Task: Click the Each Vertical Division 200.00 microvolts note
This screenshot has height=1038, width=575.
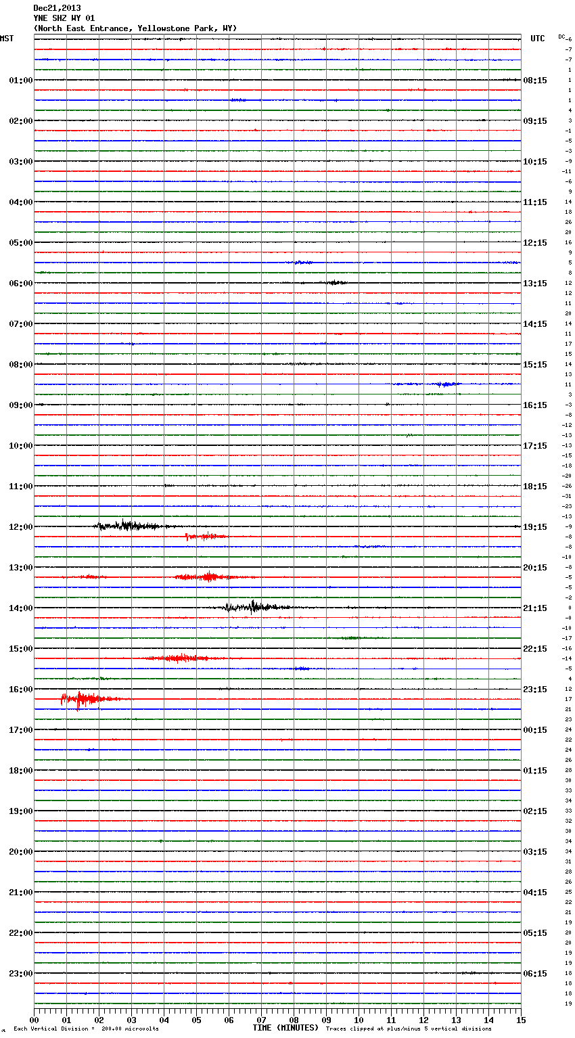Action: 86,1029
